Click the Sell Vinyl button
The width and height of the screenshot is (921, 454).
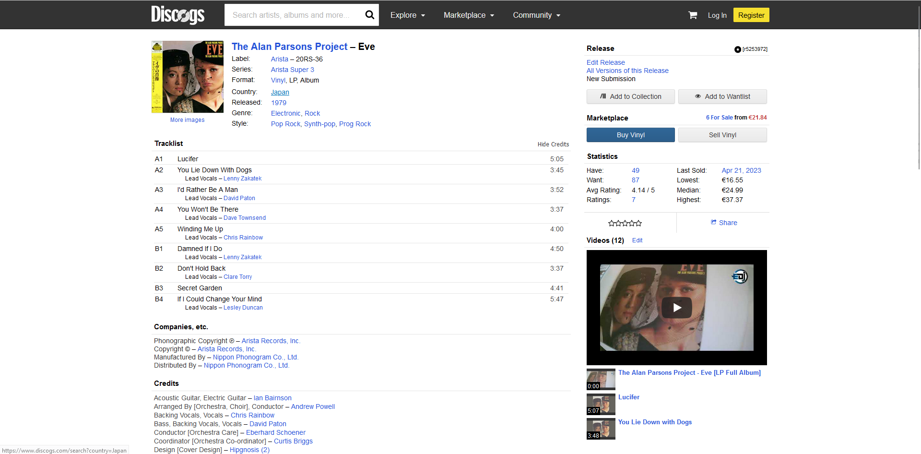coord(722,135)
